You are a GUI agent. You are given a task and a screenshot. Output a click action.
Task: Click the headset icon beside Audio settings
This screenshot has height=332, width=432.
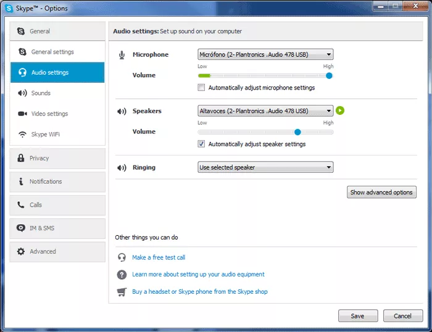pyautogui.click(x=22, y=72)
